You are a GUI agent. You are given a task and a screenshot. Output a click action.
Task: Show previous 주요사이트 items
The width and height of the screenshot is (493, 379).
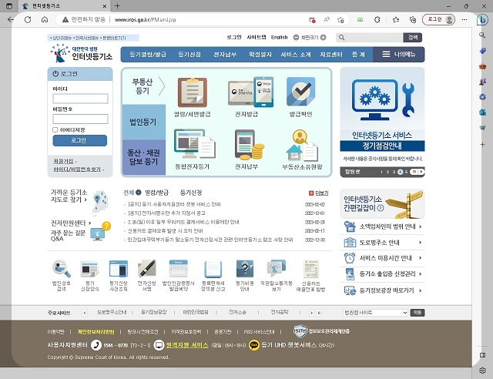[x=85, y=313]
